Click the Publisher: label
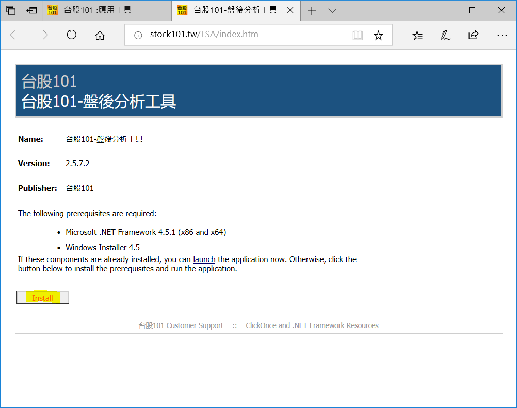Image resolution: width=517 pixels, height=408 pixels. pos(37,188)
